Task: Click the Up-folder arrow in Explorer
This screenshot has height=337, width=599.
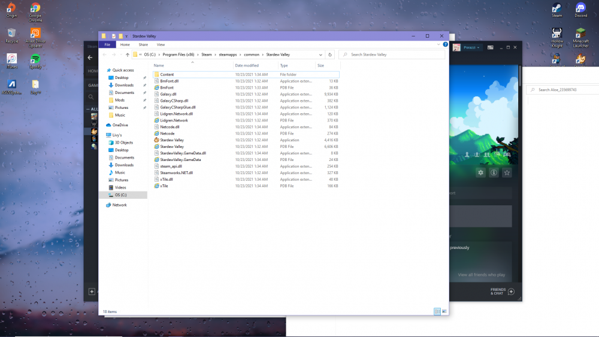Action: 127,54
